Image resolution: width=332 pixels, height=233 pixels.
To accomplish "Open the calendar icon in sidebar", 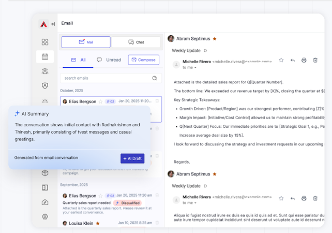I will point(45,56).
